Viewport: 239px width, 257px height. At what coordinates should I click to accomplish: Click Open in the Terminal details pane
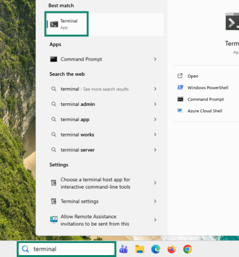193,76
